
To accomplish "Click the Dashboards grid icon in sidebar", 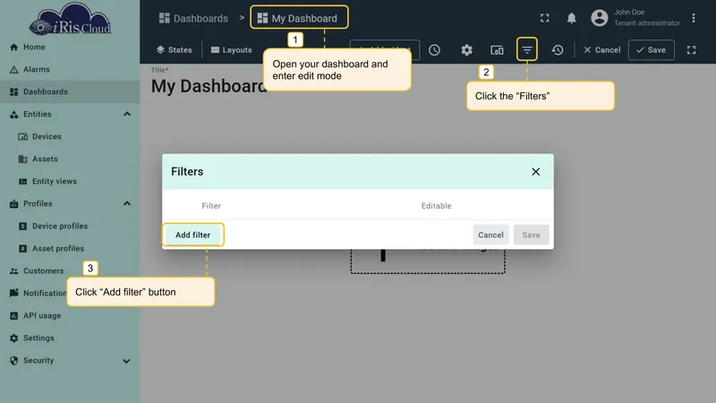I will 13,92.
